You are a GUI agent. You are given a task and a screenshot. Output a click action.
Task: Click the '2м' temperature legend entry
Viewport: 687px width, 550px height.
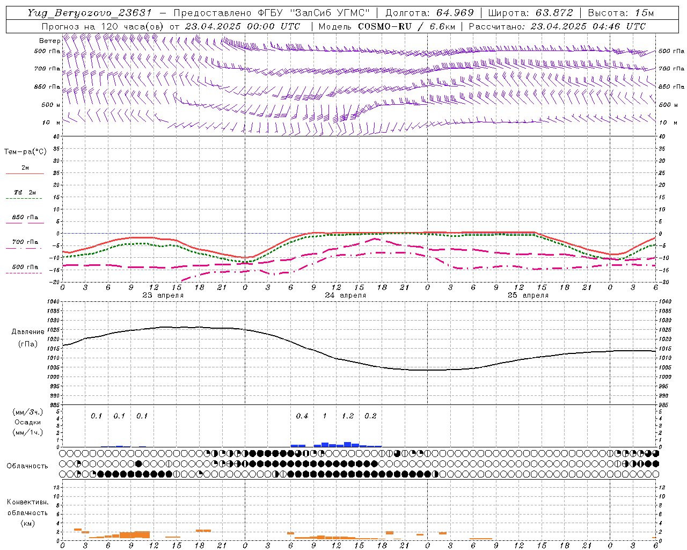pos(25,168)
